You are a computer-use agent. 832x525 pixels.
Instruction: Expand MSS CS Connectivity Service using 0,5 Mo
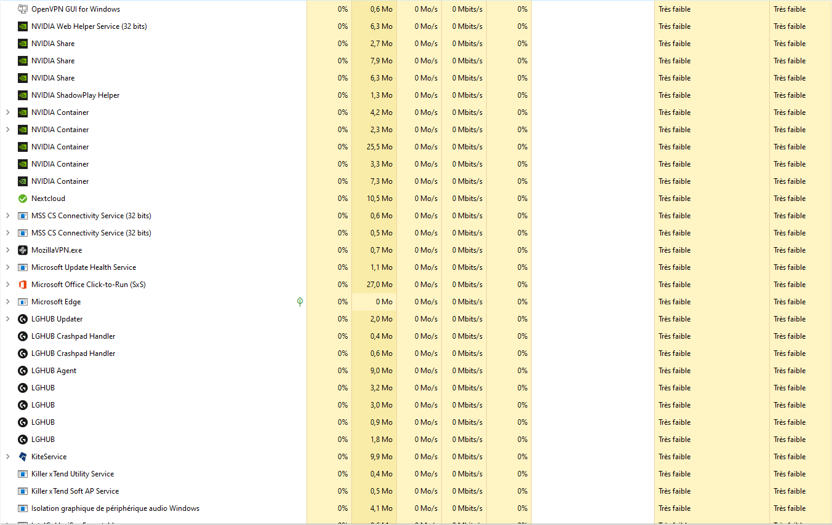point(7,233)
